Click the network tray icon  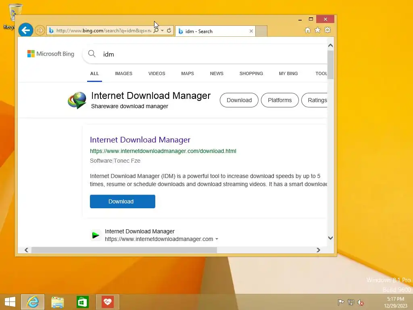[351, 302]
